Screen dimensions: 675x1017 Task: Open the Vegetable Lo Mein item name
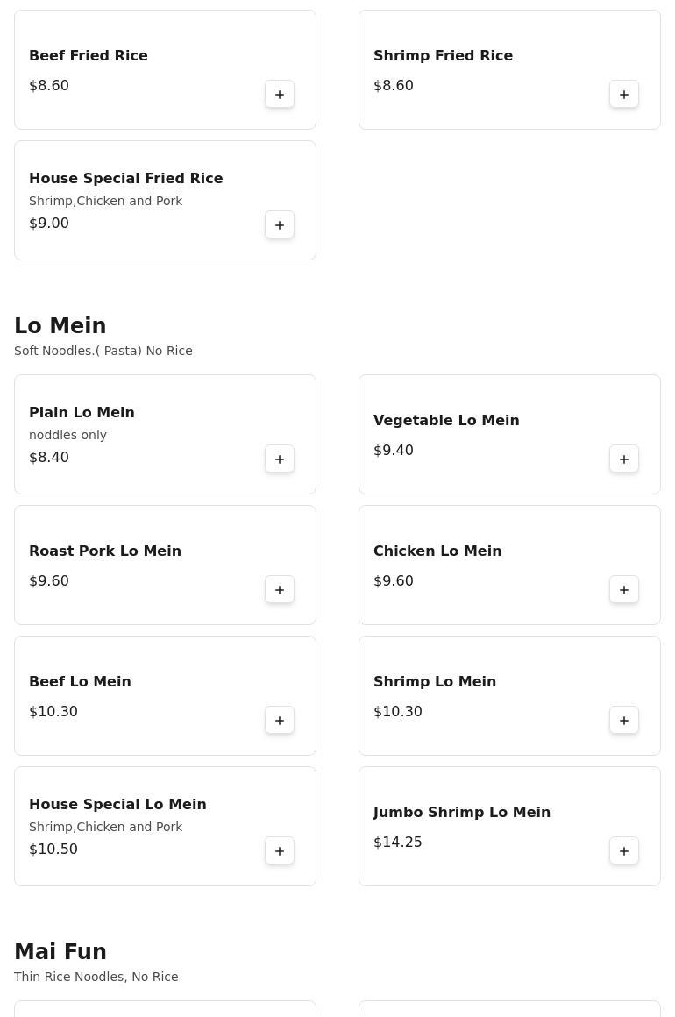tap(446, 421)
